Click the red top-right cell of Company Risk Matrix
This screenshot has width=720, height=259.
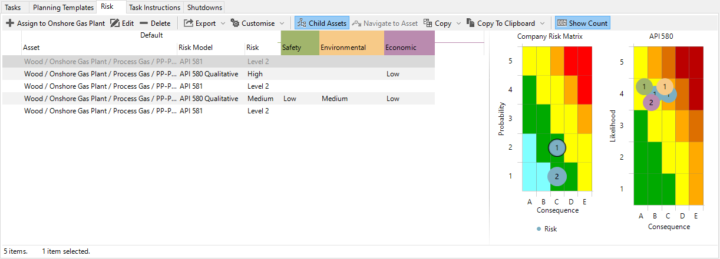tap(584, 61)
